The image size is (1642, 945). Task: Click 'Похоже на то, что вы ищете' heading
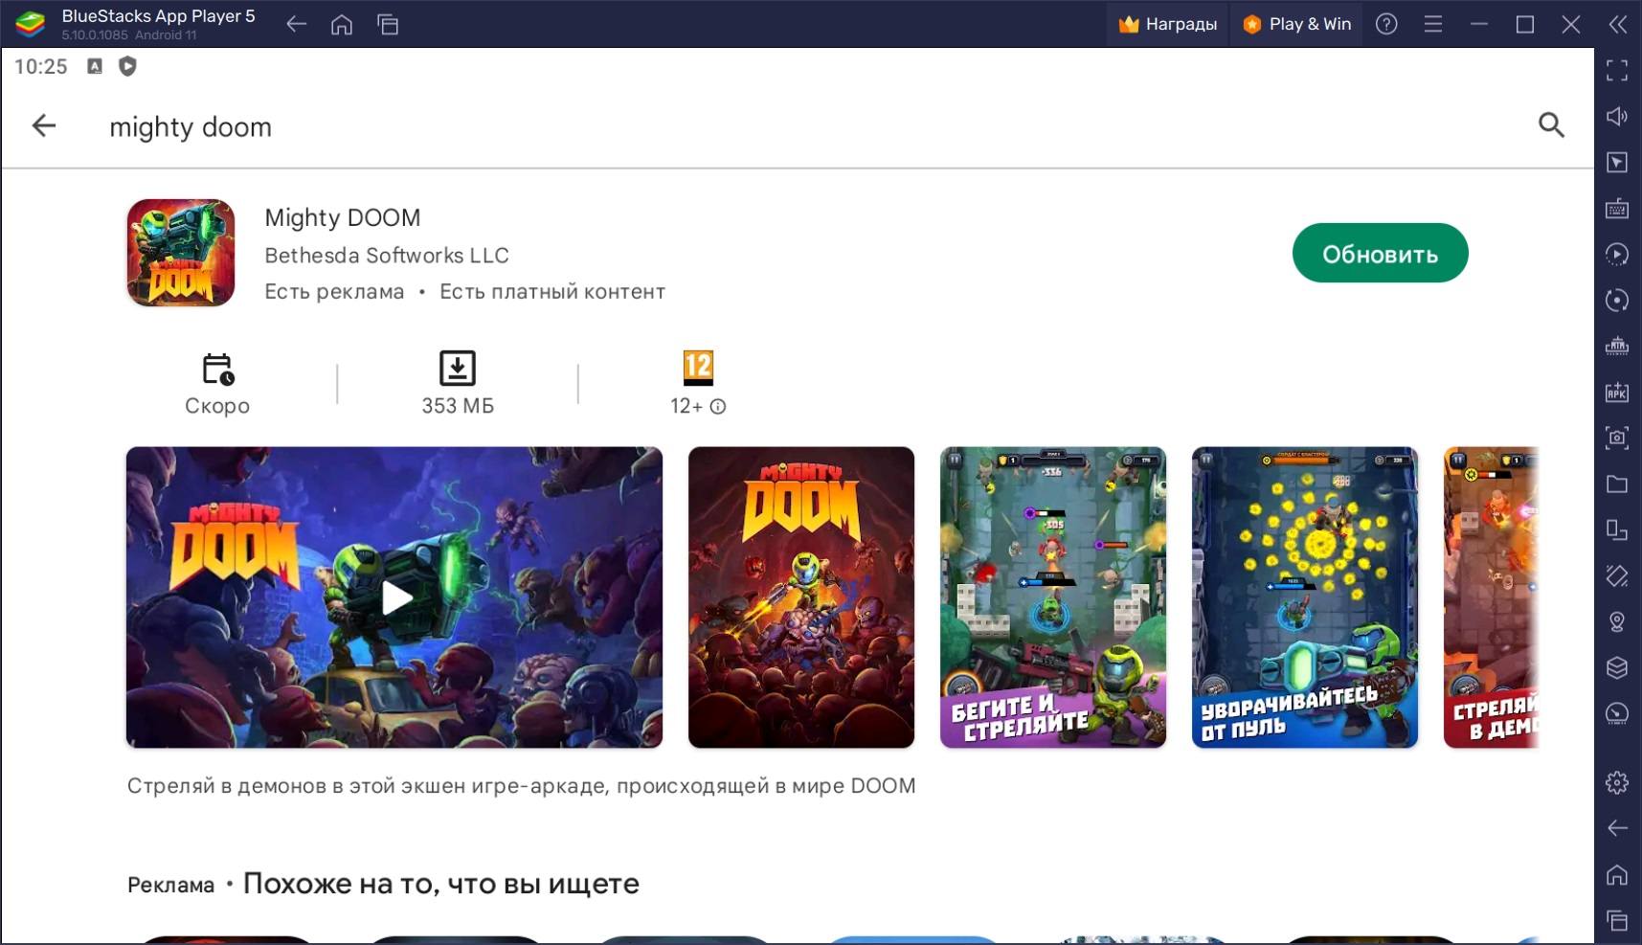point(441,884)
